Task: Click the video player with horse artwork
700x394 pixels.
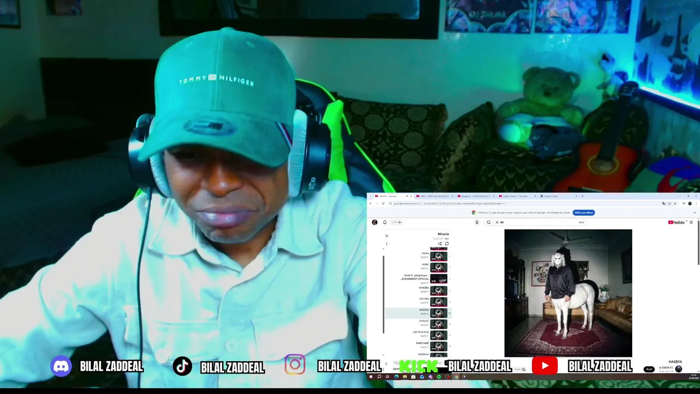Action: 568,293
